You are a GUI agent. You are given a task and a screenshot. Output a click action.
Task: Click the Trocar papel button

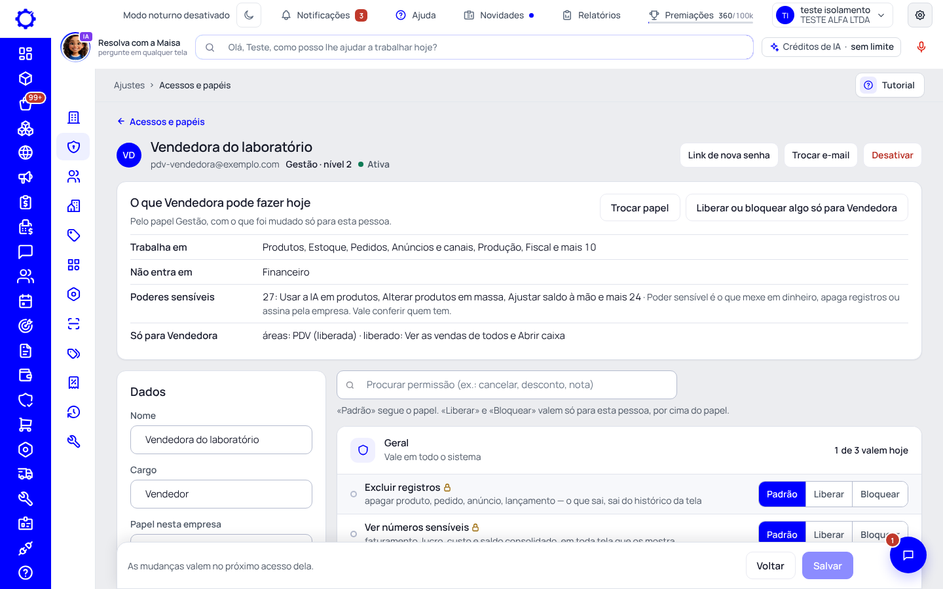pos(640,208)
